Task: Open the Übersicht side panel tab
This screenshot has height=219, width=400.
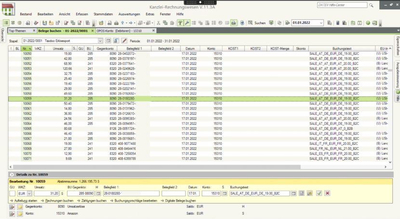Action: (2, 35)
